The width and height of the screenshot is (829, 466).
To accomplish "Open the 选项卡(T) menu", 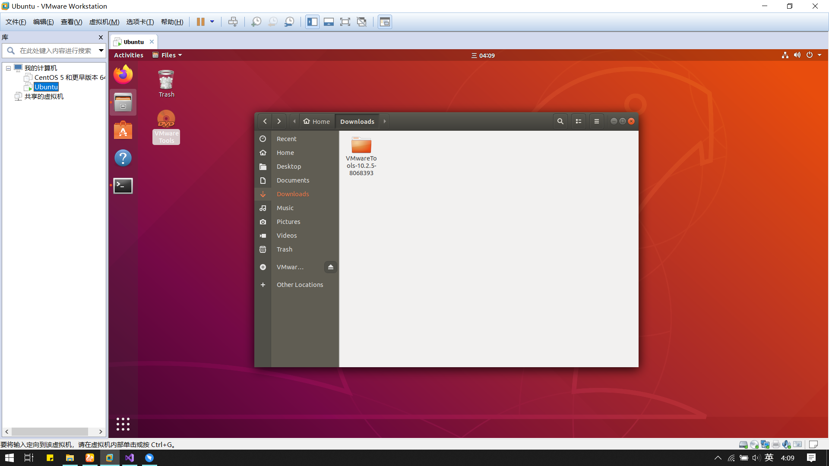I will (140, 22).
